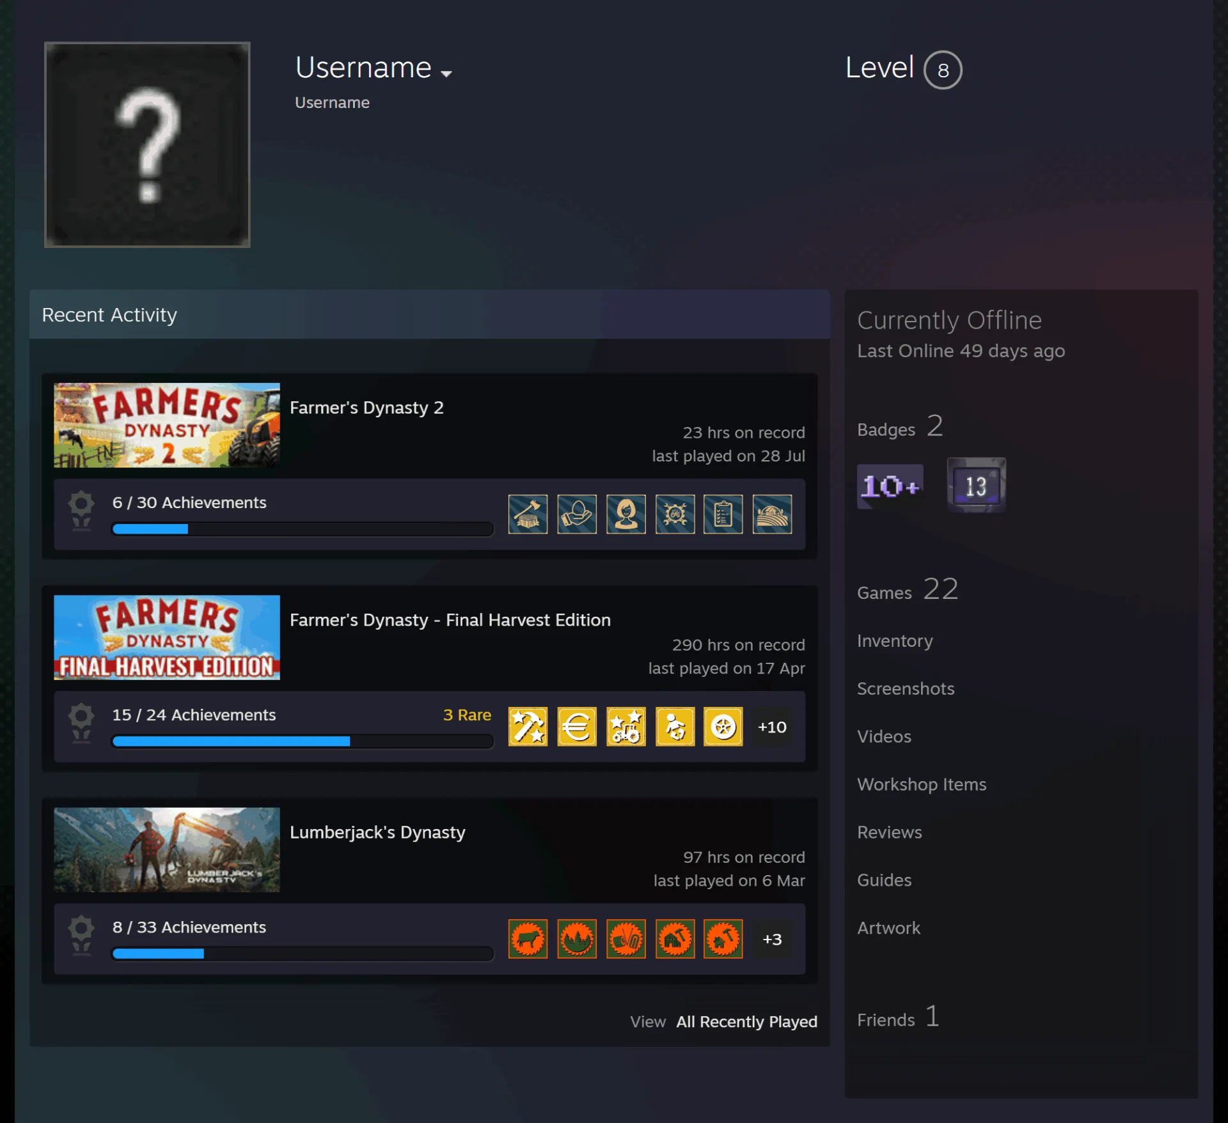Screen dimensions: 1228x1123
Task: Open the Farmer's Dynasty 2 game title
Action: [x=366, y=408]
